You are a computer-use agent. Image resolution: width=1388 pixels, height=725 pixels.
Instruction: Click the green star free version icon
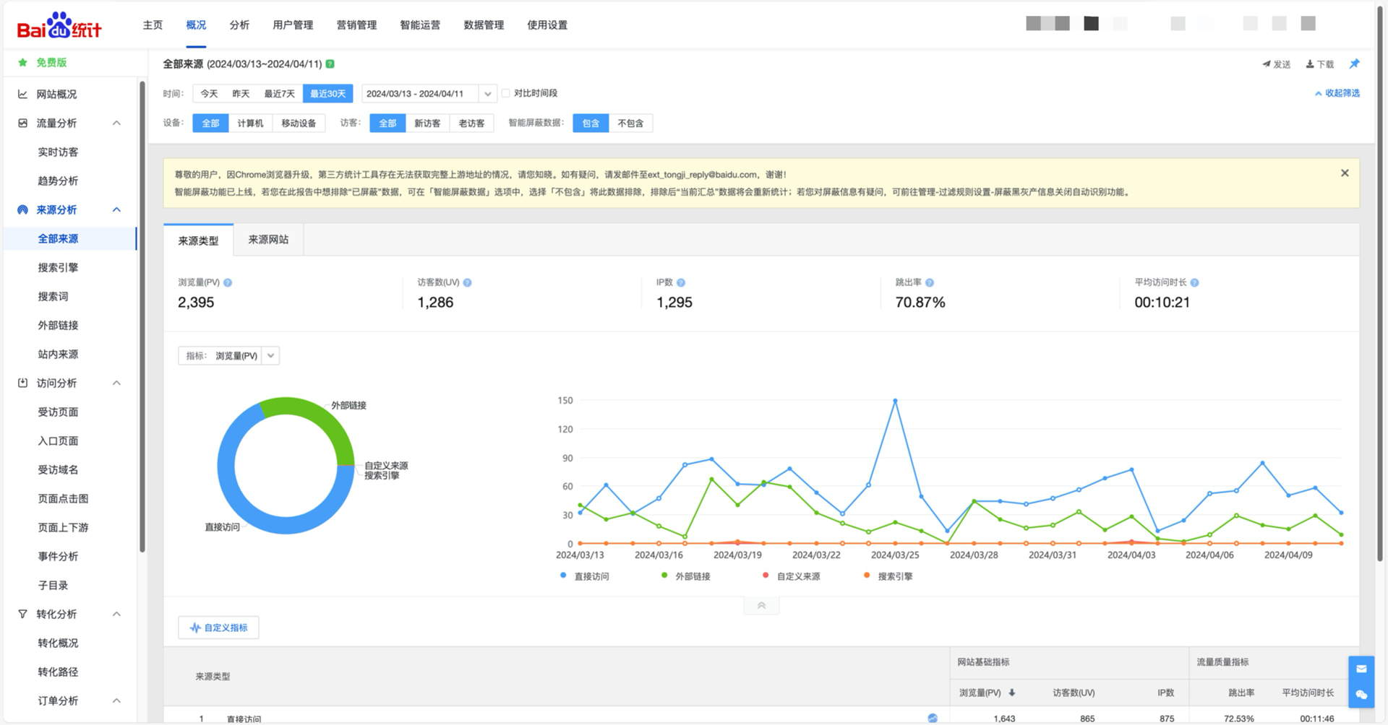[22, 63]
